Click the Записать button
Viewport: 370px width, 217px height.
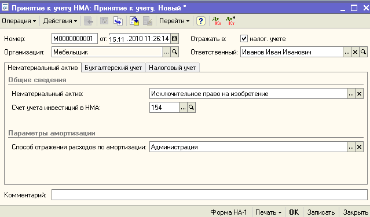[x=321, y=212]
